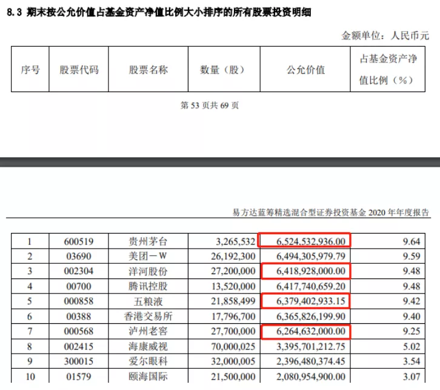Click the quantity 27,200,000
This screenshot has width=440, height=390.
[x=233, y=271]
